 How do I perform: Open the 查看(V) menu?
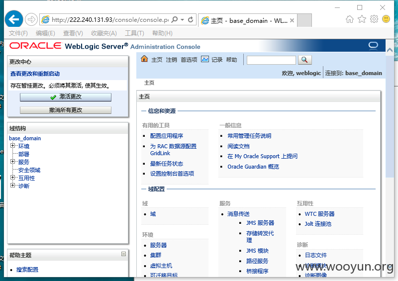[x=73, y=33]
